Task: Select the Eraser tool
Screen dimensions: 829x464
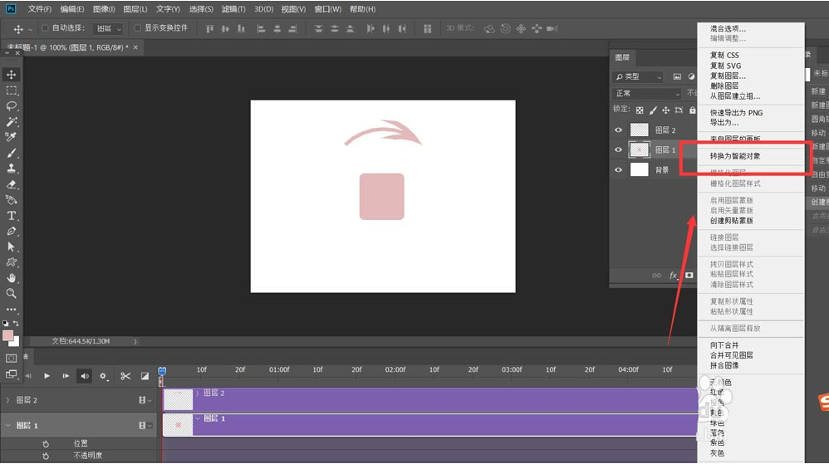Action: click(x=12, y=184)
